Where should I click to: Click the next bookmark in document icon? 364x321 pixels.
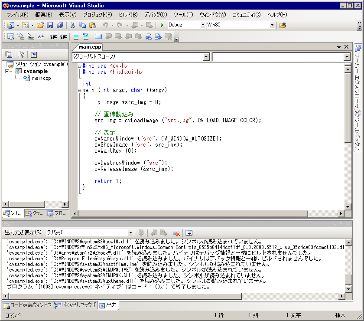[158, 36]
